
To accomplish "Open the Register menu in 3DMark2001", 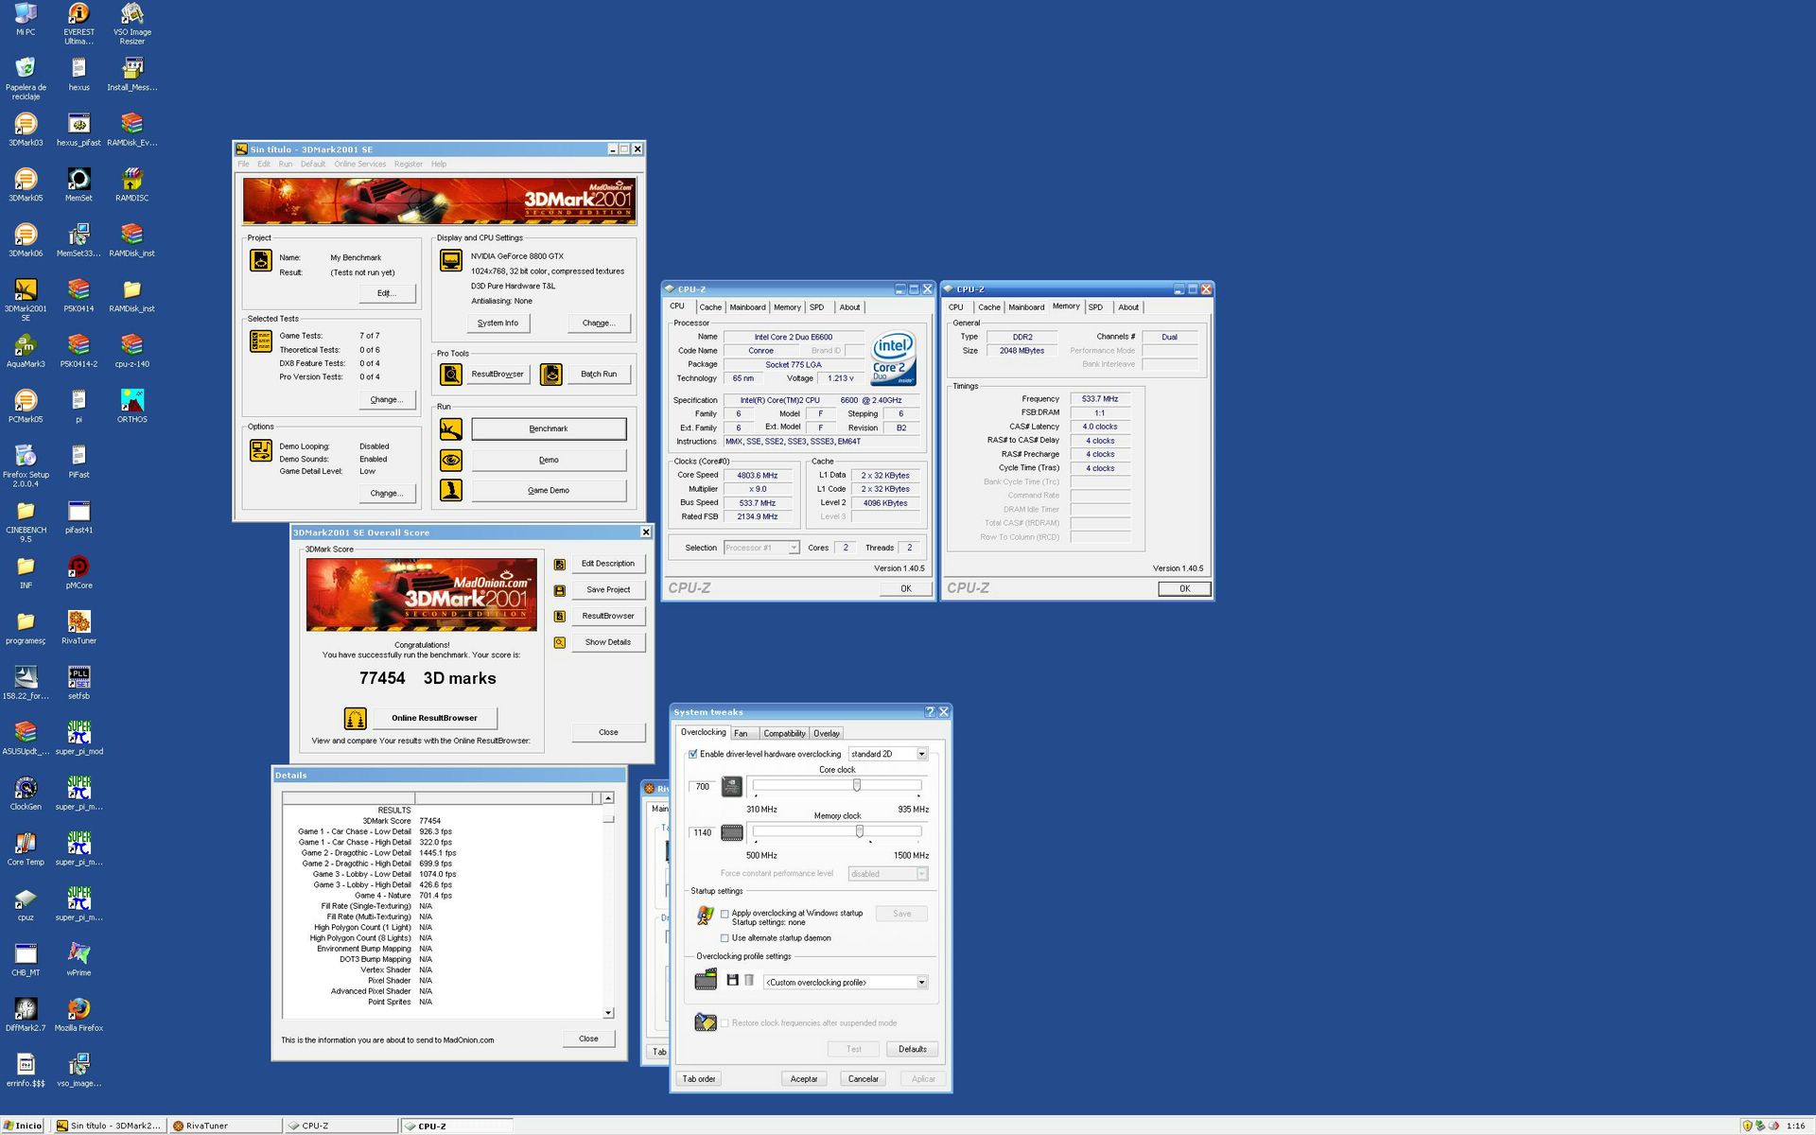I will pyautogui.click(x=409, y=165).
